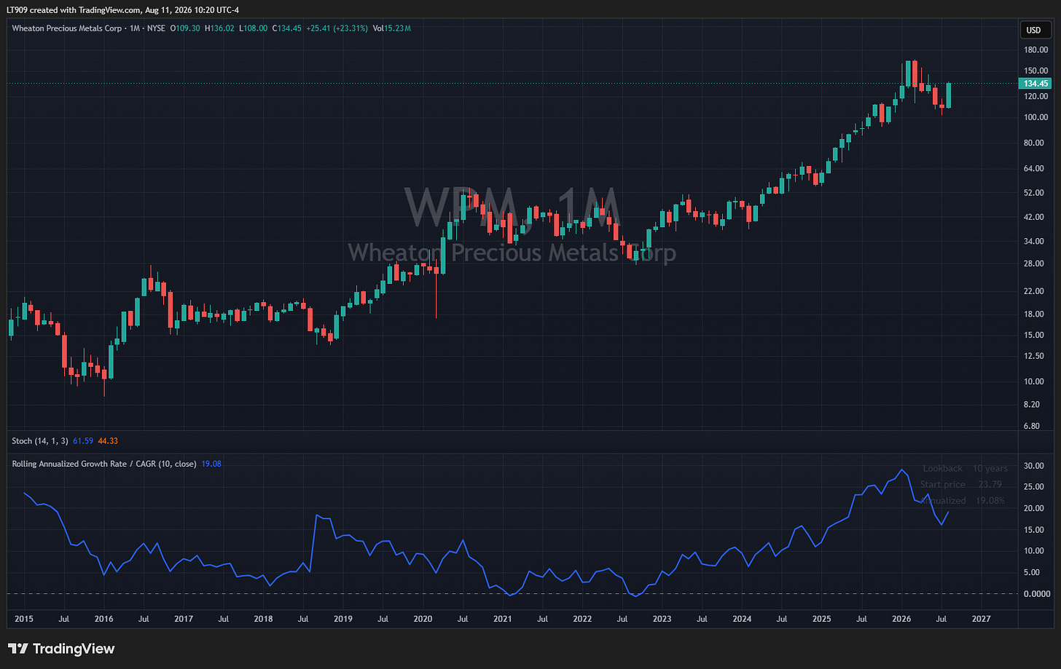This screenshot has width=1061, height=669.
Task: Click the 'LT909 created with TradingView.com' header text
Action: click(74, 9)
